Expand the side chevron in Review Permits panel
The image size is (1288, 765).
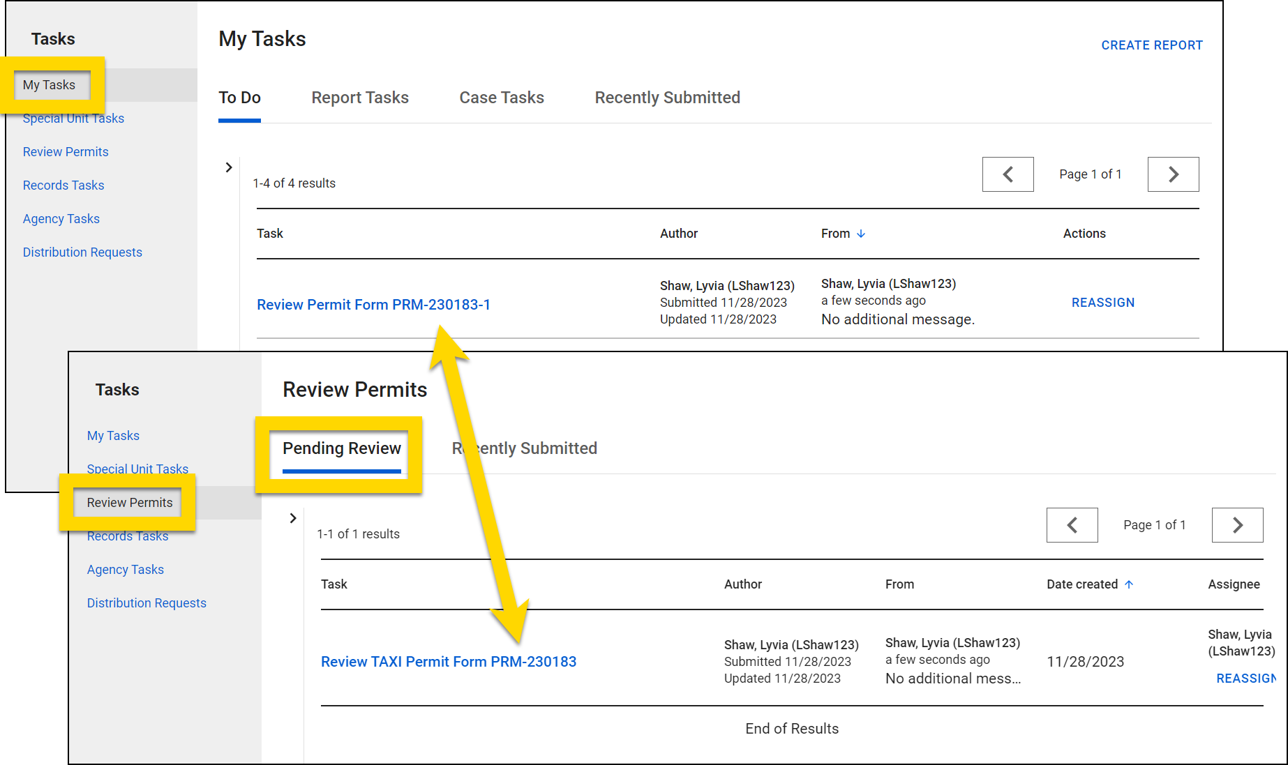tap(292, 518)
